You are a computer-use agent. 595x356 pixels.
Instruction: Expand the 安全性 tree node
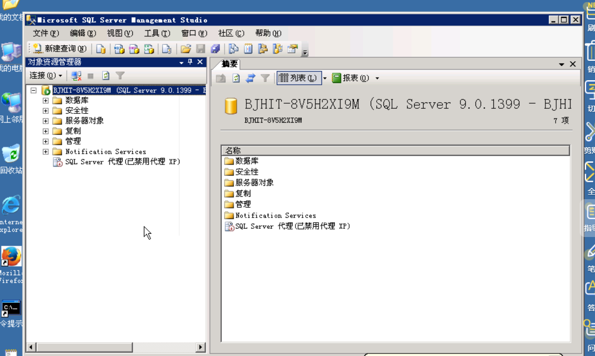coord(45,111)
